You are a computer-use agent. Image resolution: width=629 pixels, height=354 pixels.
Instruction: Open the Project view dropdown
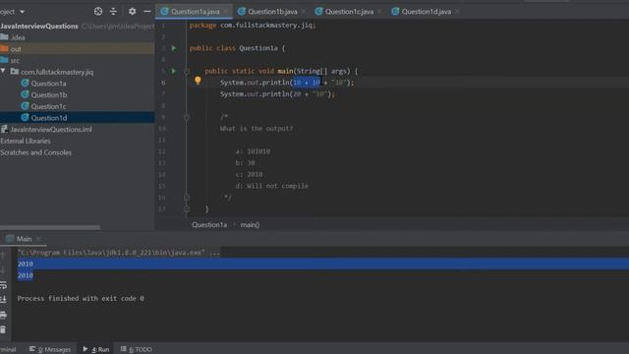point(22,12)
